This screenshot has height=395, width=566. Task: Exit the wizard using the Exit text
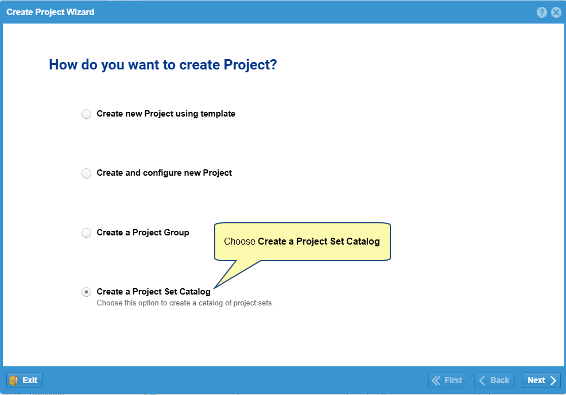pyautogui.click(x=30, y=380)
